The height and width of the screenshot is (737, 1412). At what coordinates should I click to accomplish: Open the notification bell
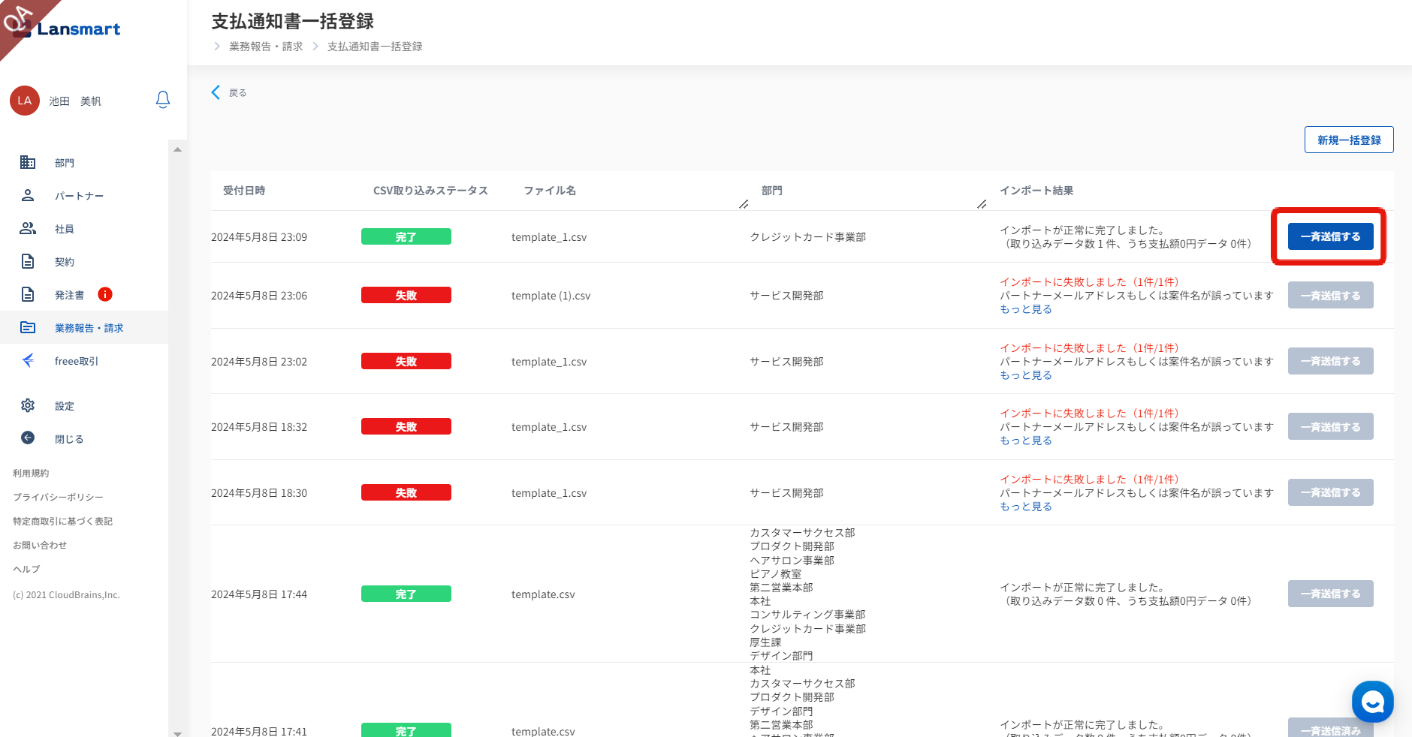click(163, 100)
